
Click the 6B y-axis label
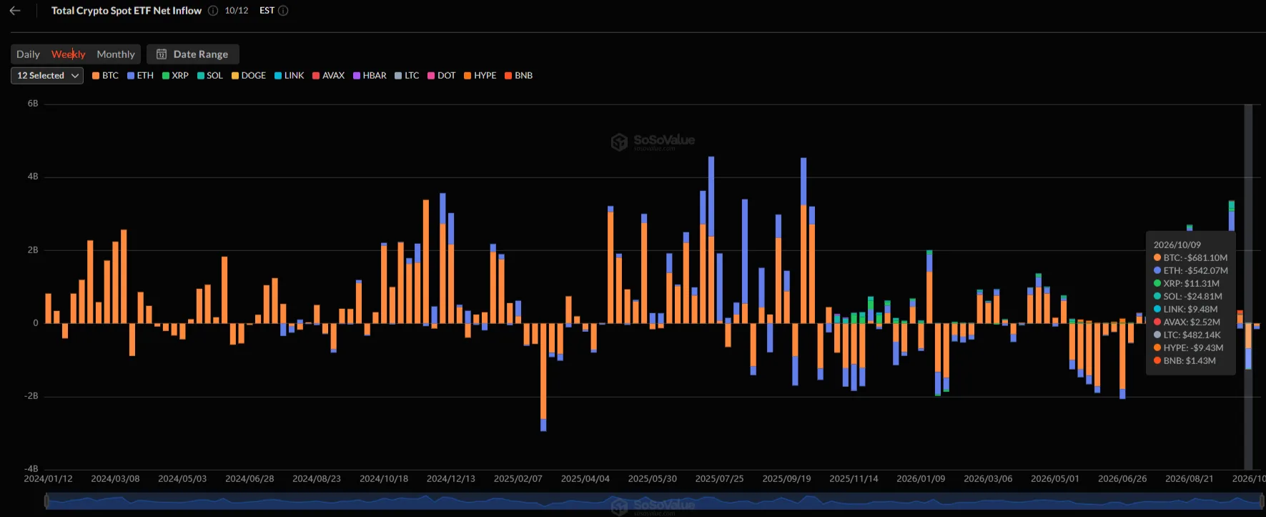tap(33, 104)
